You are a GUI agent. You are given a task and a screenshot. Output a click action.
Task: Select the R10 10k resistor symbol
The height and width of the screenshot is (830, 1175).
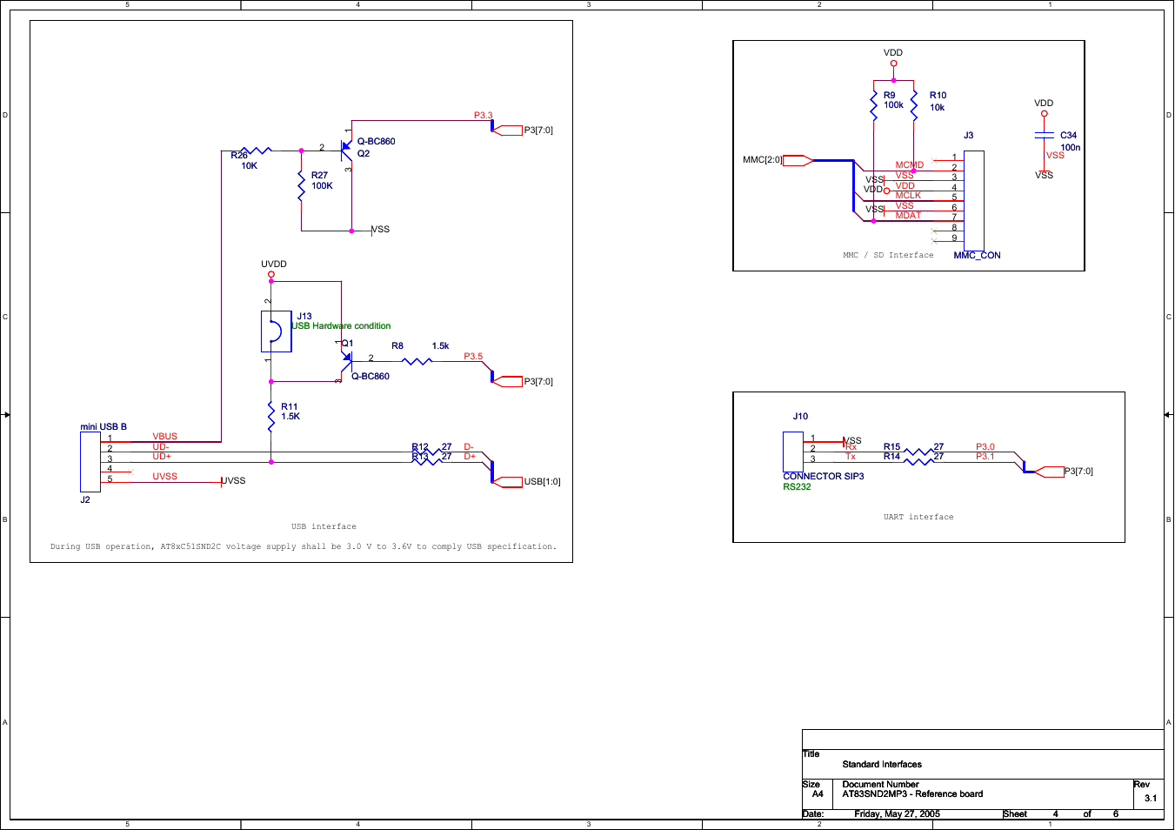[x=913, y=104]
